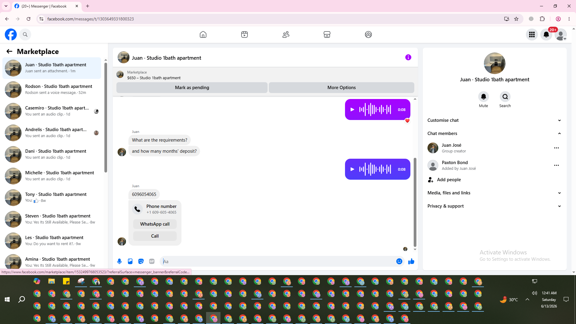
Task: Bookmark this tab with star icon
Action: click(x=516, y=19)
